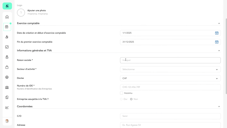Open the 'Devise' CHF dropdown
Viewport: 227px width, 128px height.
coord(170,78)
